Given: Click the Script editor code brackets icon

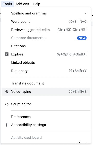Looking at the screenshot, I should [7, 104].
